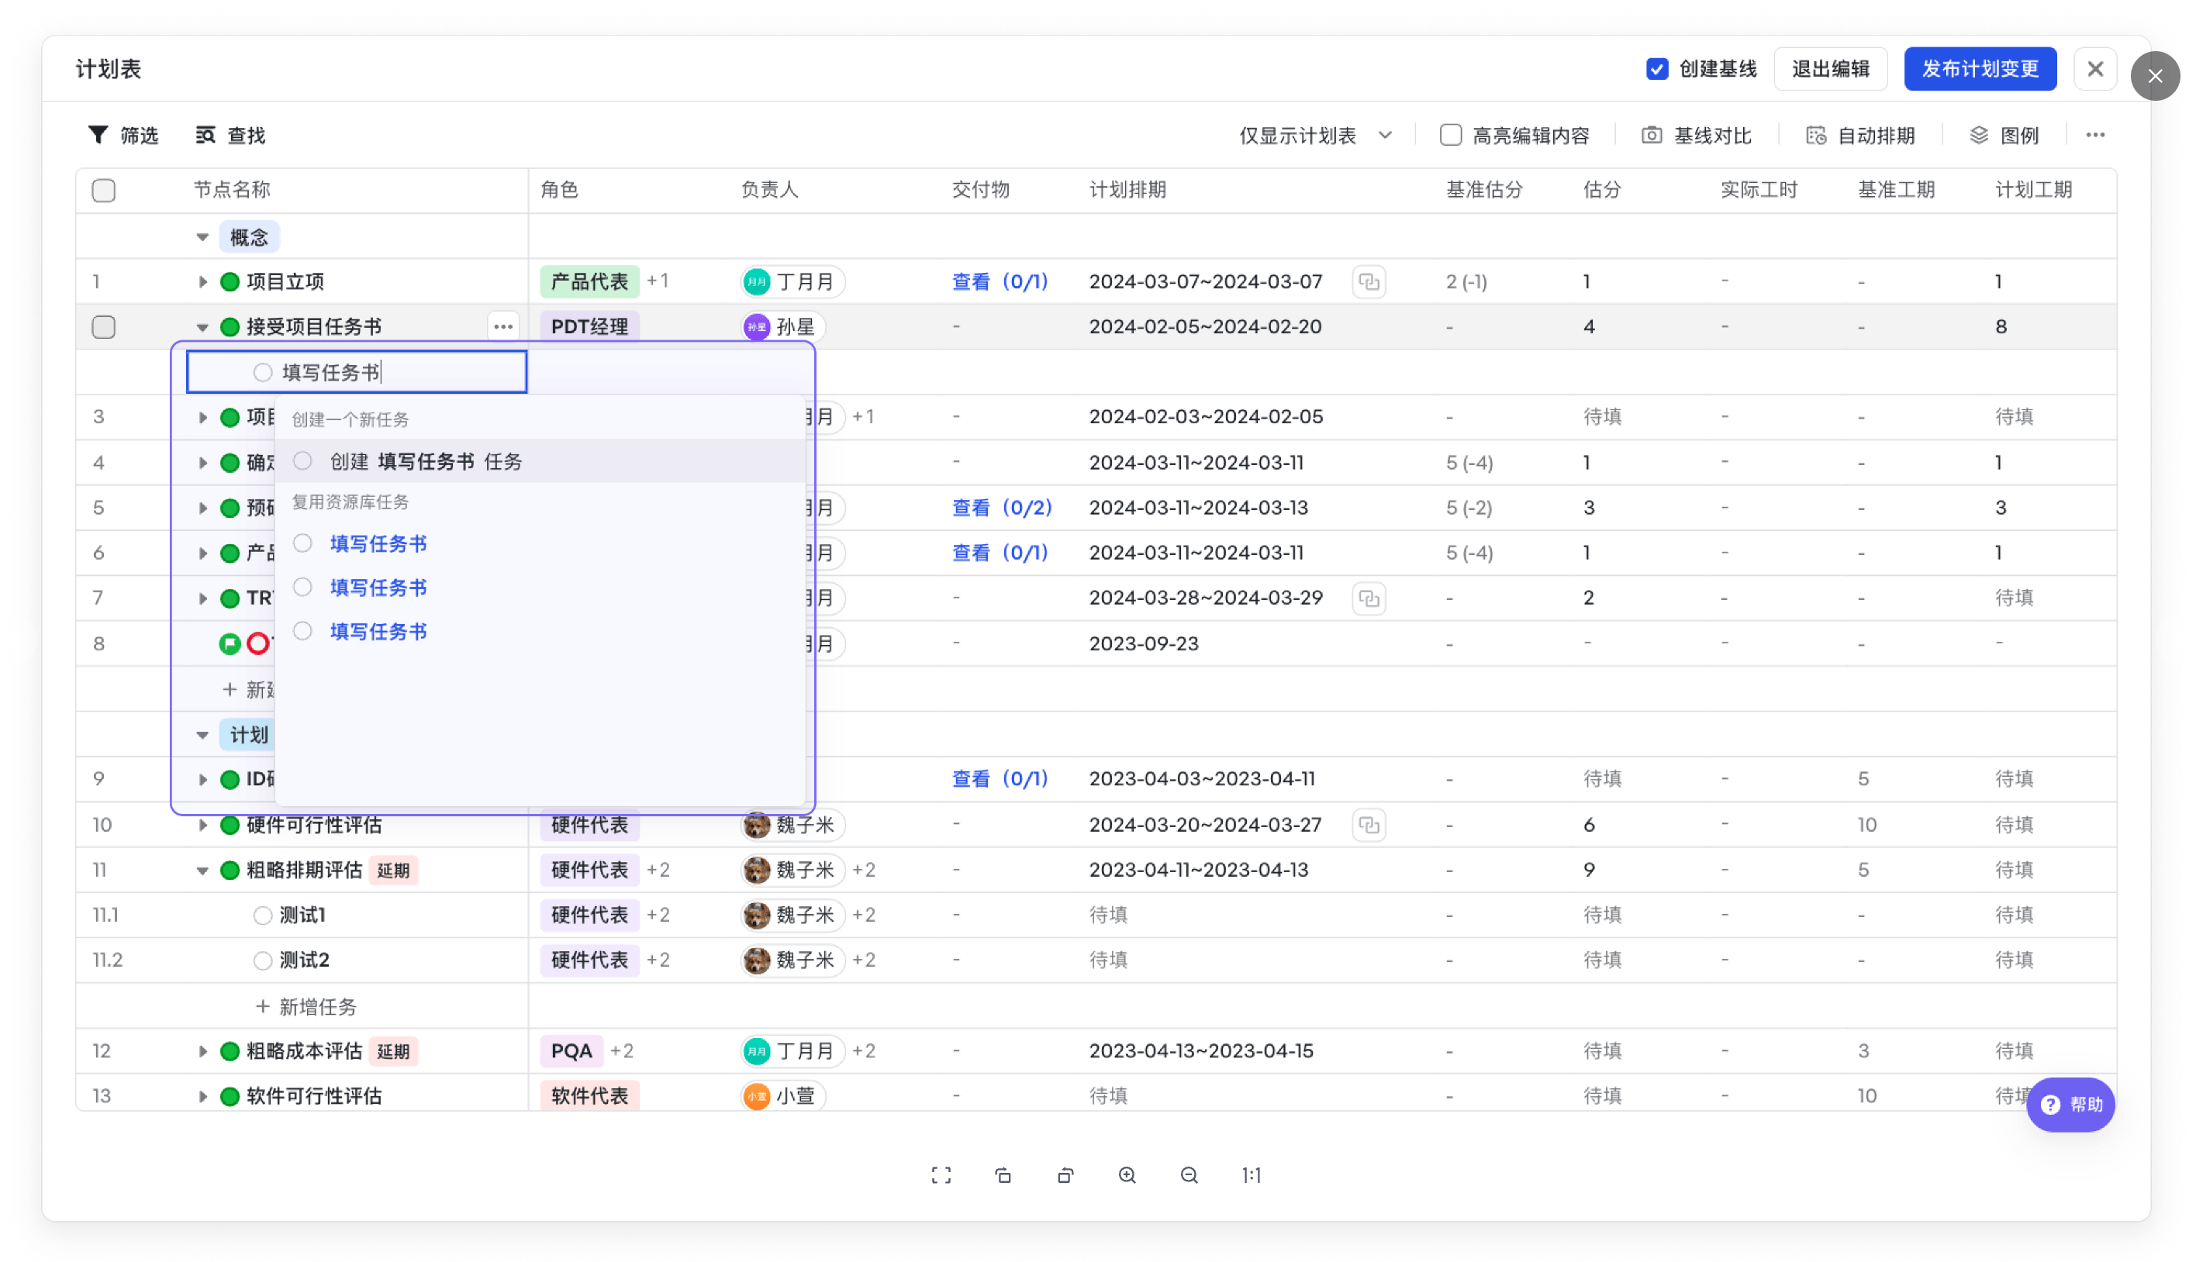Click the rotate-left icon in bottom bar
The height and width of the screenshot is (1262, 2196).
click(x=1003, y=1175)
